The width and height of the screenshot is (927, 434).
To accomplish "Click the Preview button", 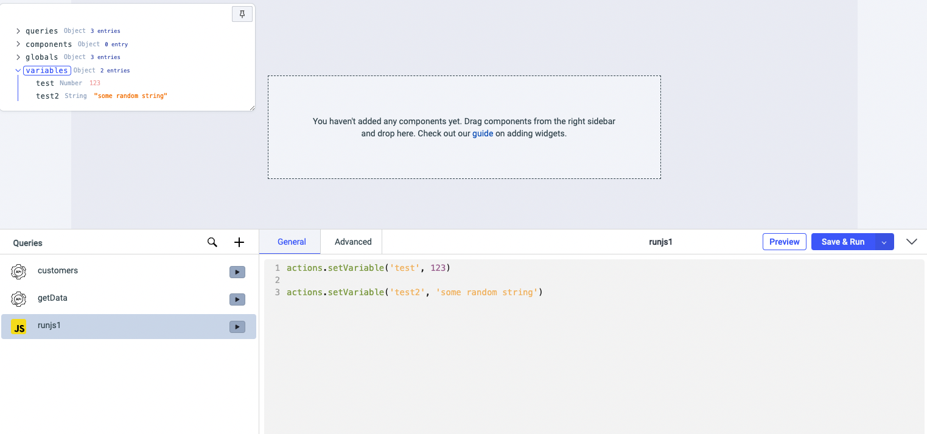I will 784,242.
